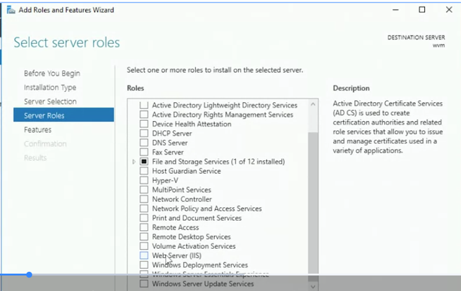Toggle the File and Storage Services checkbox
Screen dimensions: 461x291
click(144, 161)
